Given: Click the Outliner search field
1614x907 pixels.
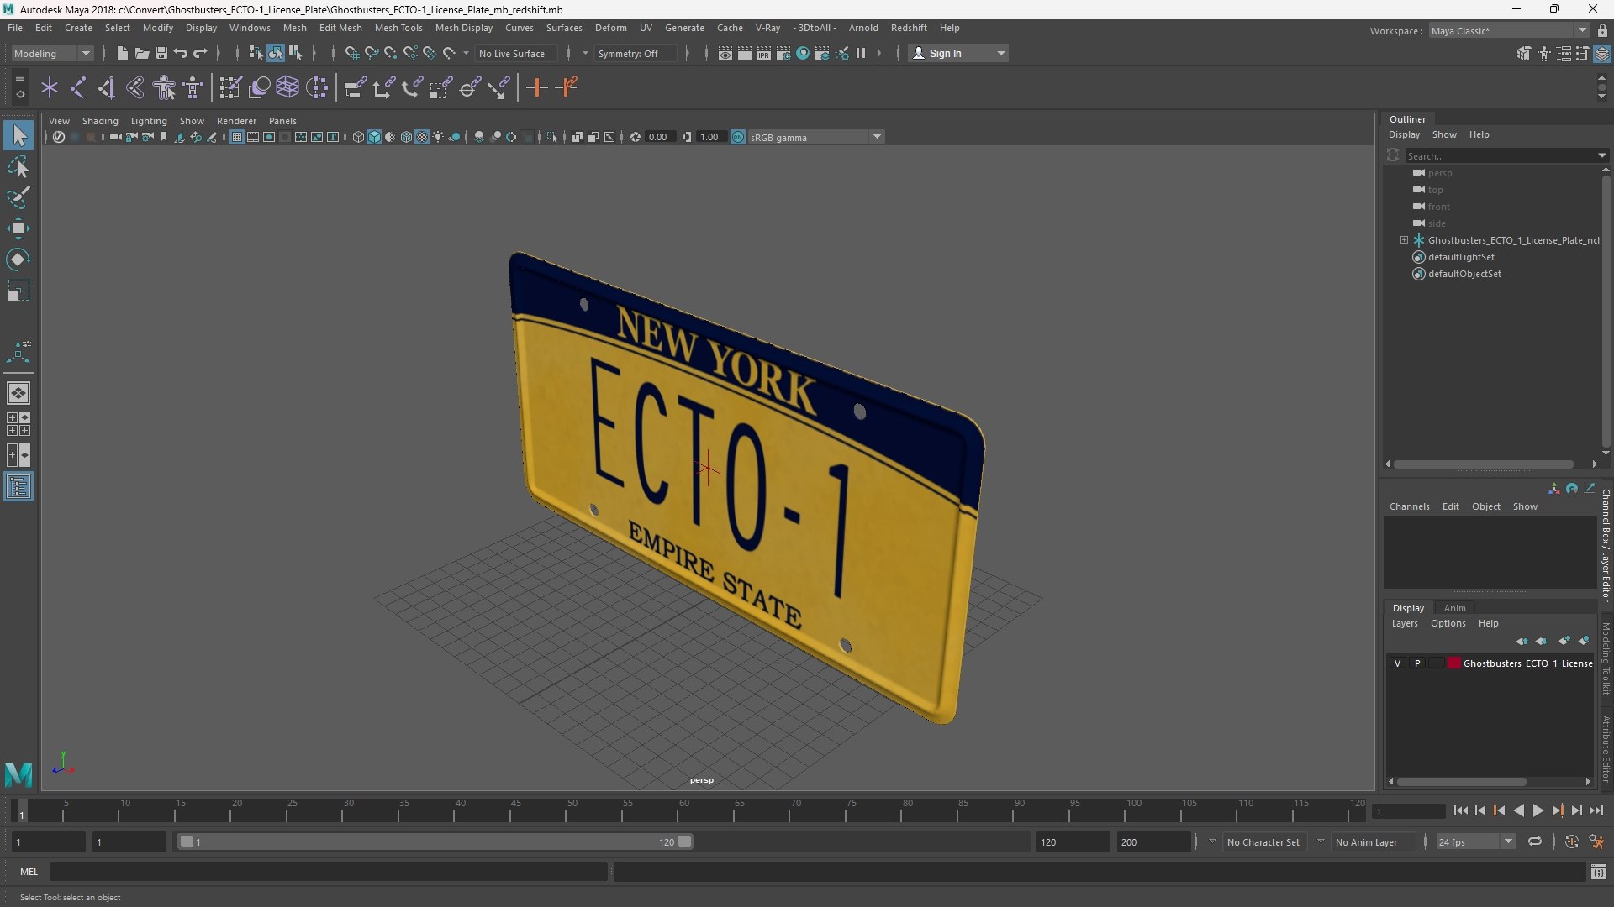Looking at the screenshot, I should [1505, 156].
